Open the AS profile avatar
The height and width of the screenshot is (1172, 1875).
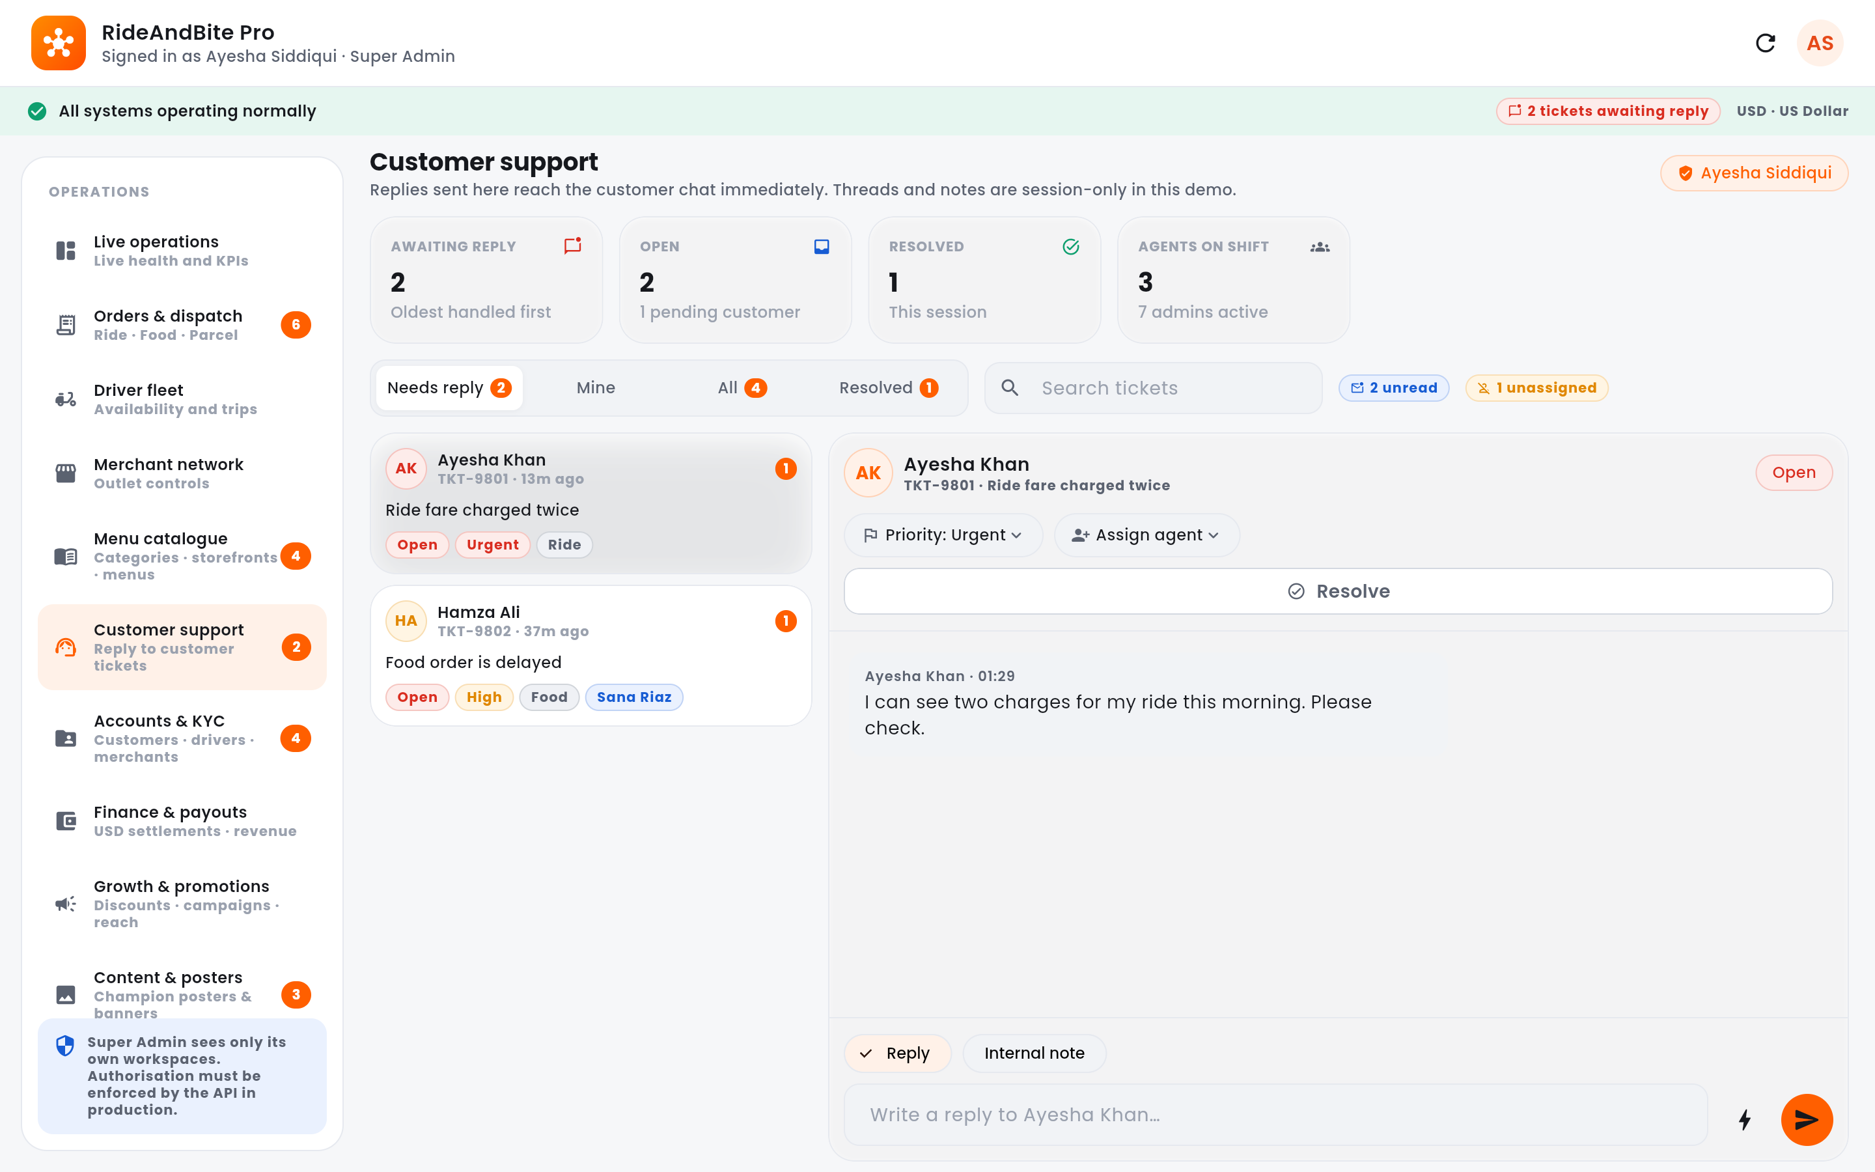point(1819,42)
